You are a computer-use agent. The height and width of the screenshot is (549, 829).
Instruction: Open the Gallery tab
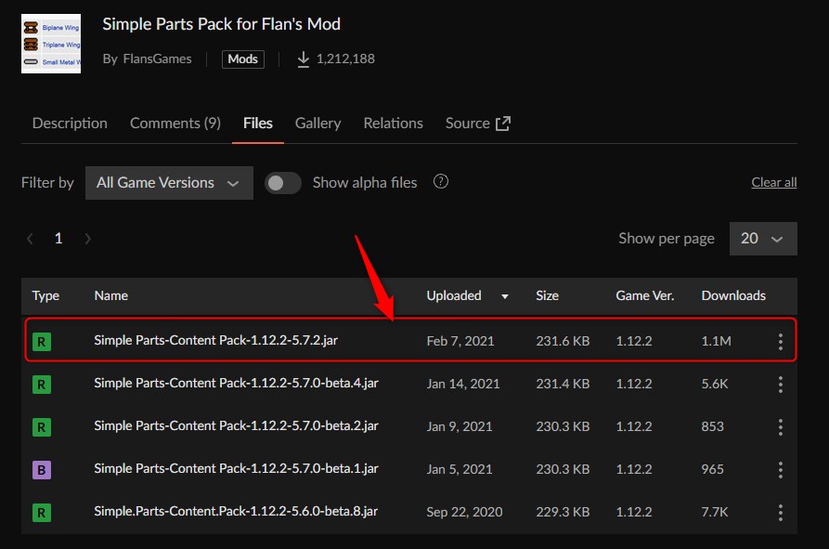(317, 124)
